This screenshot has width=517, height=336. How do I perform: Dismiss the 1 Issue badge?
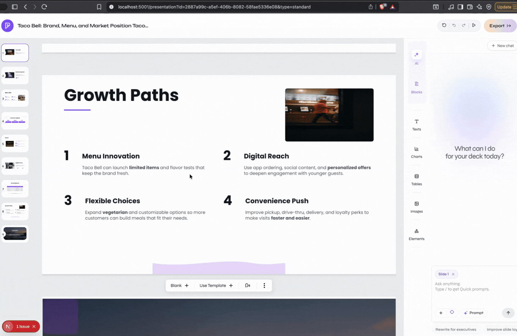34,326
